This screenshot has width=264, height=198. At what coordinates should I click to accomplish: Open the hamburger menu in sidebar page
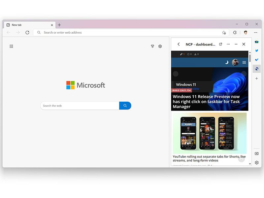point(244,62)
